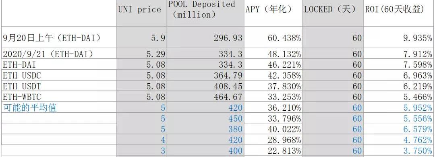Select the LOCKED（天） header cell
Viewport: 435px width, 157px height.
(x=333, y=13)
